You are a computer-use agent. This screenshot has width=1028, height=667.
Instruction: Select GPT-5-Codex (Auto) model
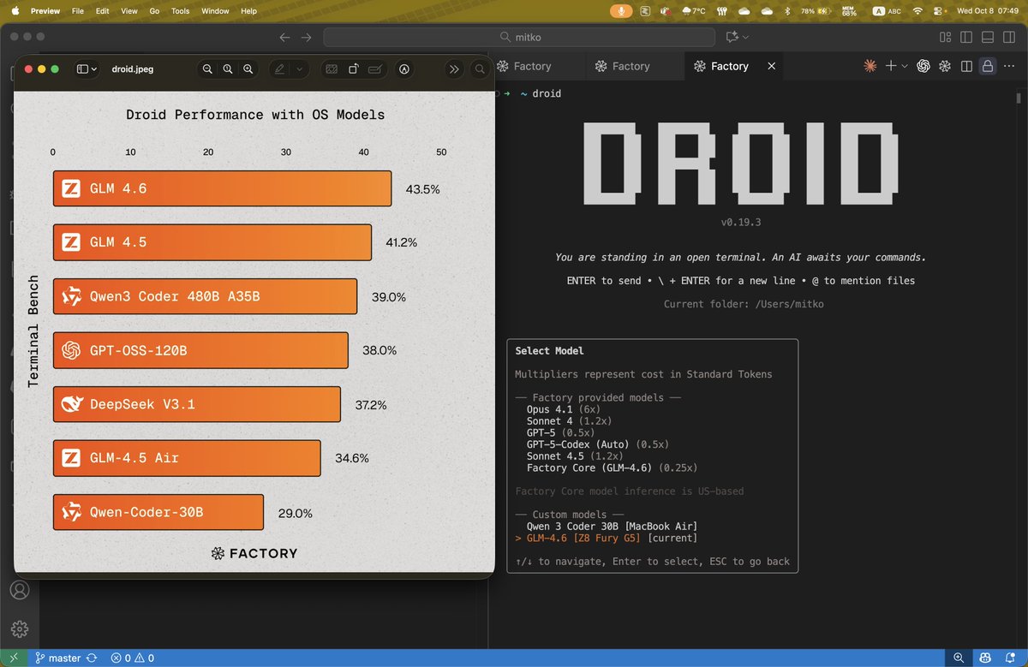point(597,444)
